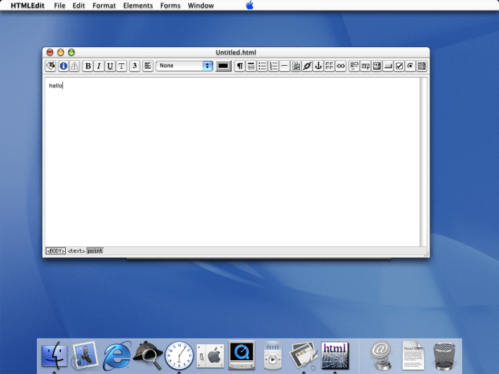The image size is (499, 374).
Task: Click the font size 3 button
Action: (135, 66)
